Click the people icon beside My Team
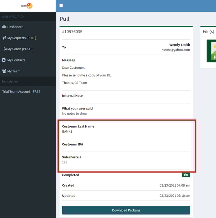This screenshot has width=216, height=218. click(x=4, y=71)
